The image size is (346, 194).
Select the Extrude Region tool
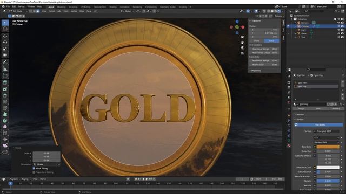pyautogui.click(x=5, y=82)
